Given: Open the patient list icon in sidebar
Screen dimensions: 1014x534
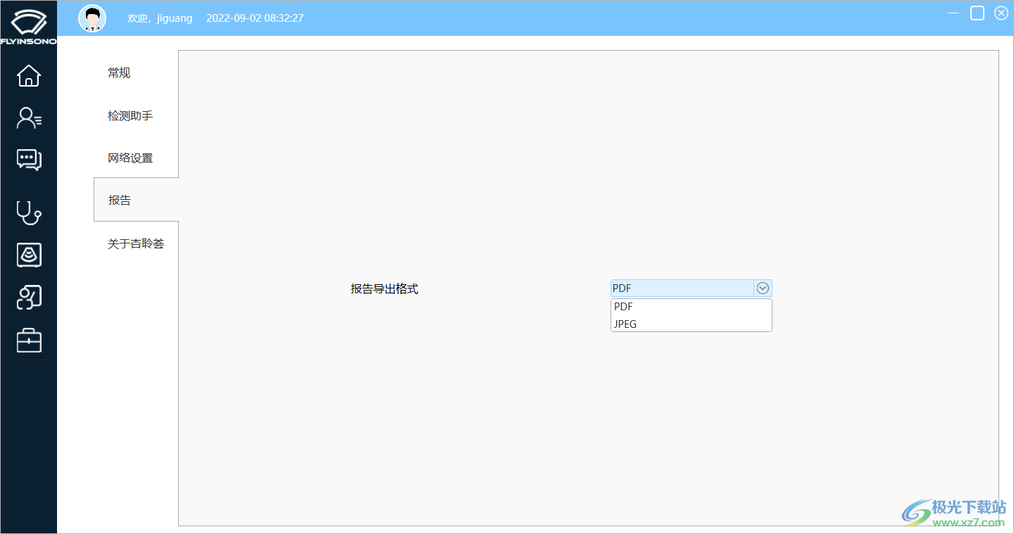Looking at the screenshot, I should (x=29, y=118).
